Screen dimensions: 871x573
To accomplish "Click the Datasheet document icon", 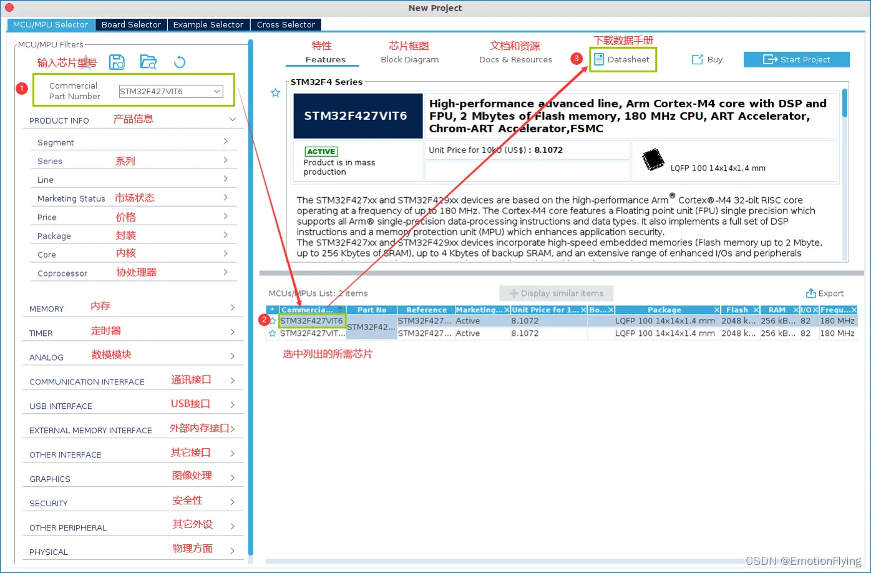I will coord(598,59).
